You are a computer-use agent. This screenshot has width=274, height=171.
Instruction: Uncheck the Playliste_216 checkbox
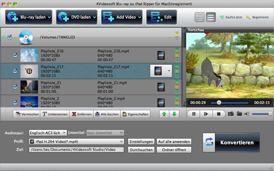15,55
